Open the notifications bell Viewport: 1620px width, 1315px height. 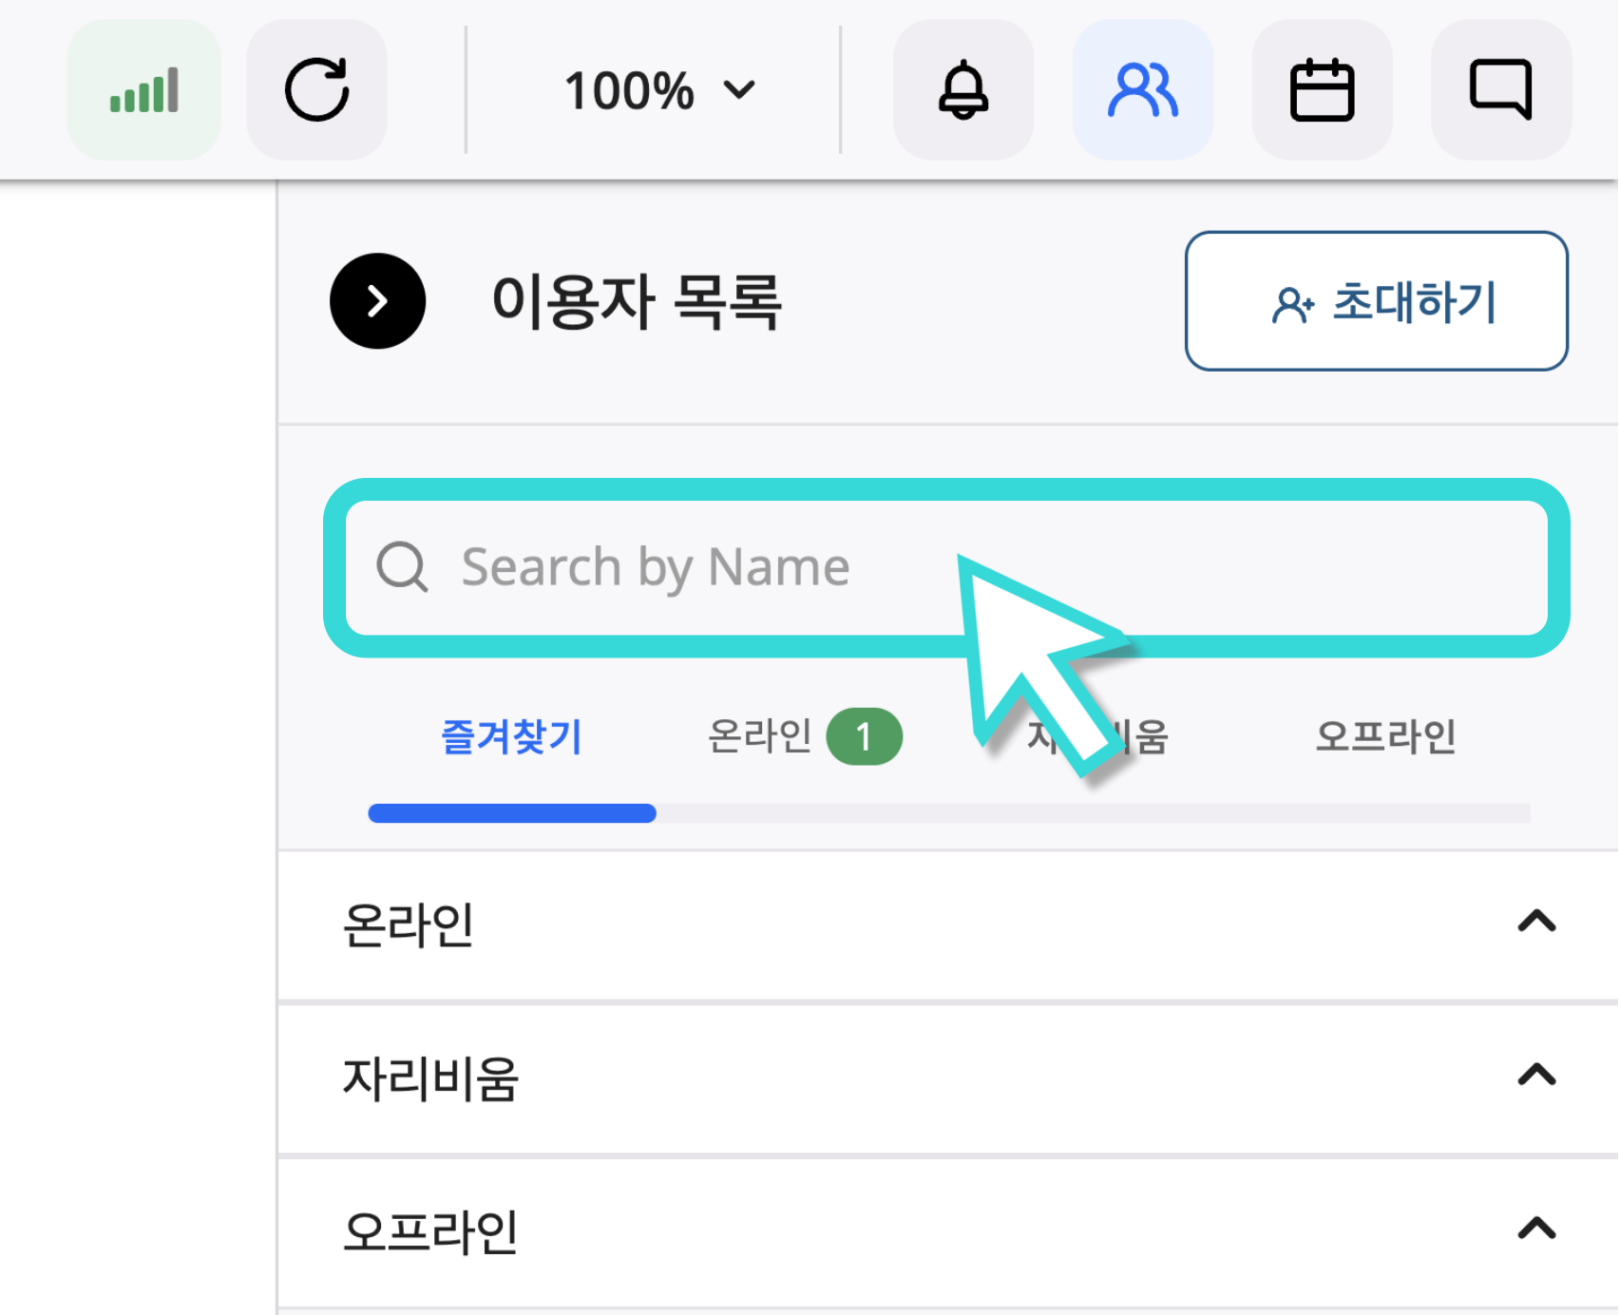click(x=963, y=90)
